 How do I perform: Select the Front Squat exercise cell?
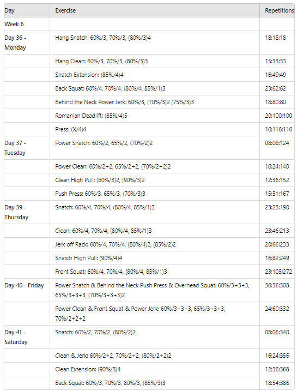point(155,272)
